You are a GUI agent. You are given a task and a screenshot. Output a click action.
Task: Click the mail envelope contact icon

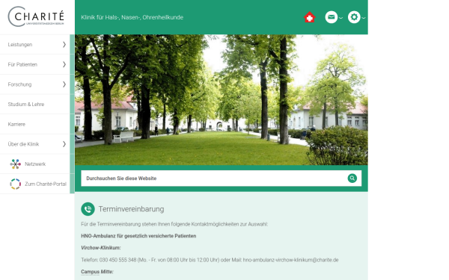click(331, 17)
